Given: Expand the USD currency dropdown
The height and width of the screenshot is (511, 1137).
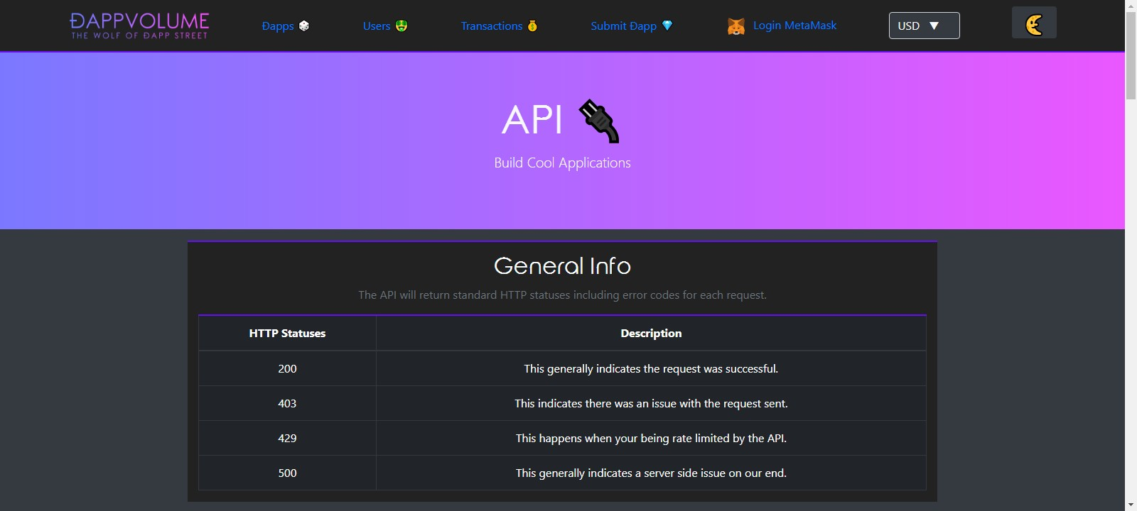Looking at the screenshot, I should (x=924, y=26).
